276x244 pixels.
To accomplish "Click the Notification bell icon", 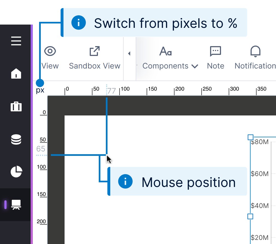I will 255,51.
